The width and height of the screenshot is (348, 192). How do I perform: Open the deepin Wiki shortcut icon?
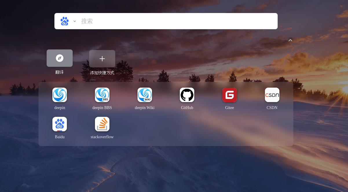[x=145, y=95]
